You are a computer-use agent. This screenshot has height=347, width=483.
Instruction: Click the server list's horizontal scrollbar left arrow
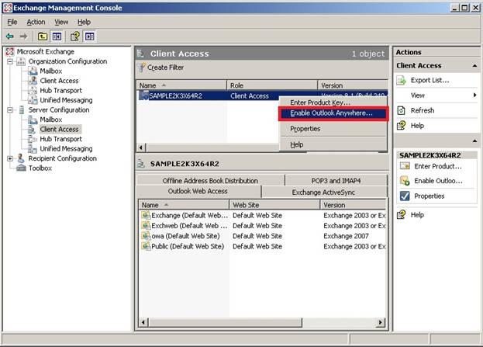click(140, 147)
